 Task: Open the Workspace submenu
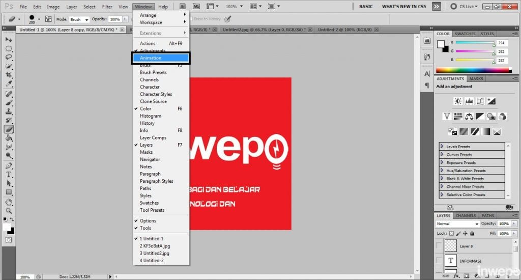tap(161, 22)
